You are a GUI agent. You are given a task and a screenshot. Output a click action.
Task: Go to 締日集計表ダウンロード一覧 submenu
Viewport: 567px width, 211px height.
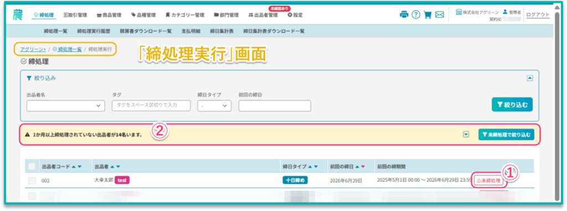[x=274, y=31]
